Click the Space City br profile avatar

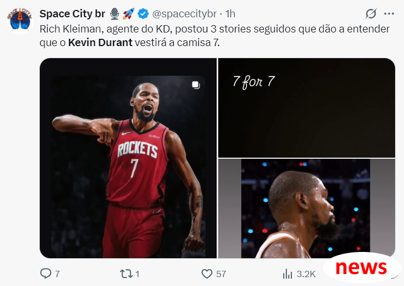20,20
